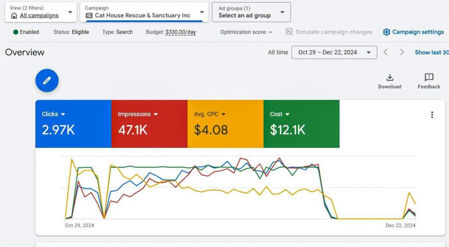
Task: Open the Campaign settings link
Action: pyautogui.click(x=418, y=32)
